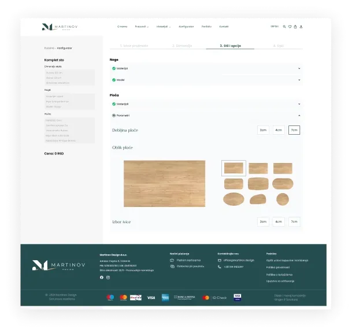Open Politika privatnosti link
This screenshot has height=333, width=352.
pyautogui.click(x=278, y=268)
